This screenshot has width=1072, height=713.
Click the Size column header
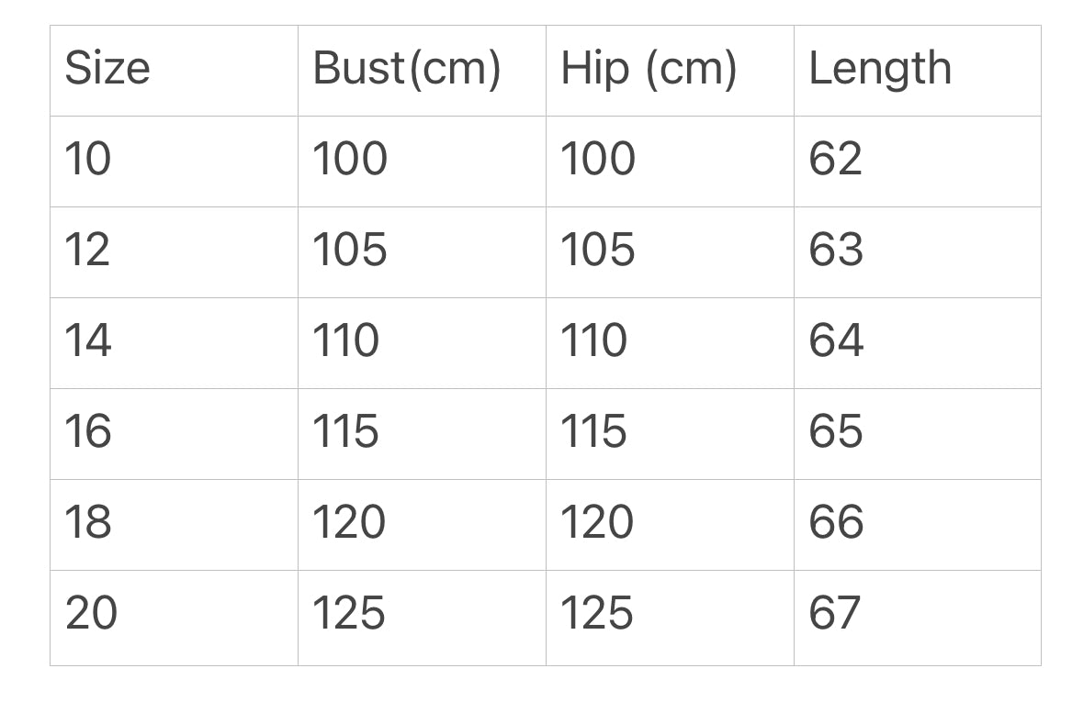pos(175,71)
